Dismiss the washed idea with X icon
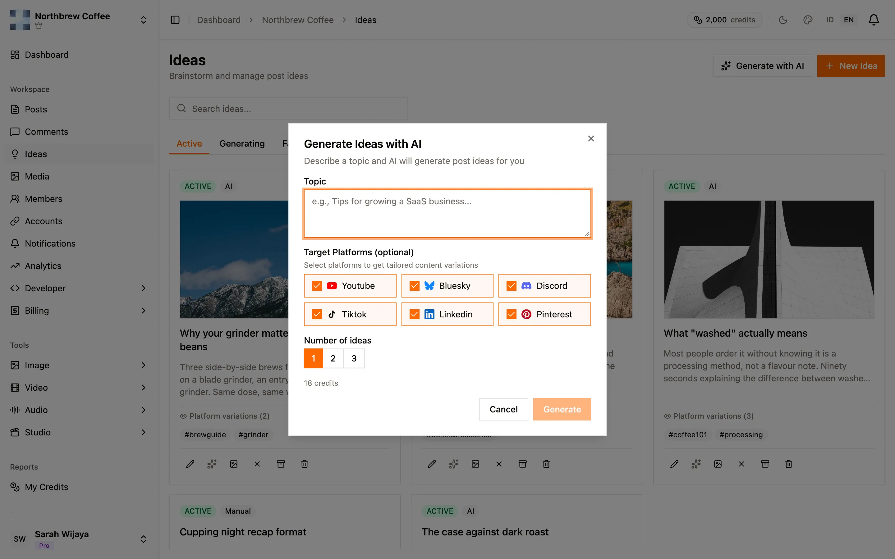The width and height of the screenshot is (895, 559). (741, 464)
